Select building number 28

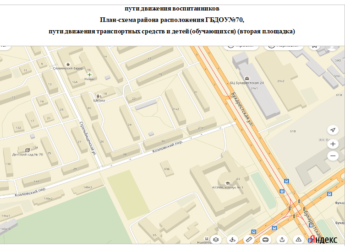(125, 155)
